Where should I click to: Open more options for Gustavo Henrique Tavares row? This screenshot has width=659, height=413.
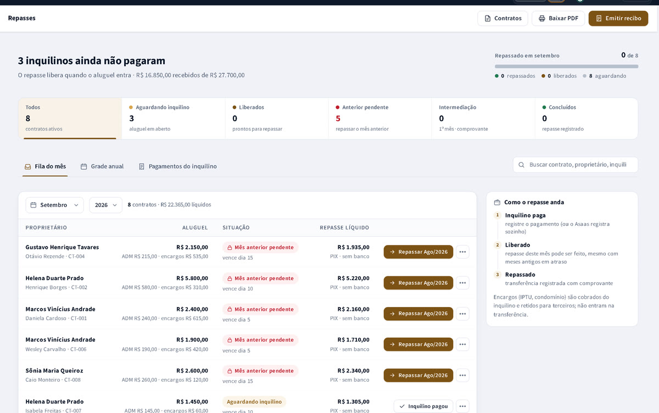(462, 252)
